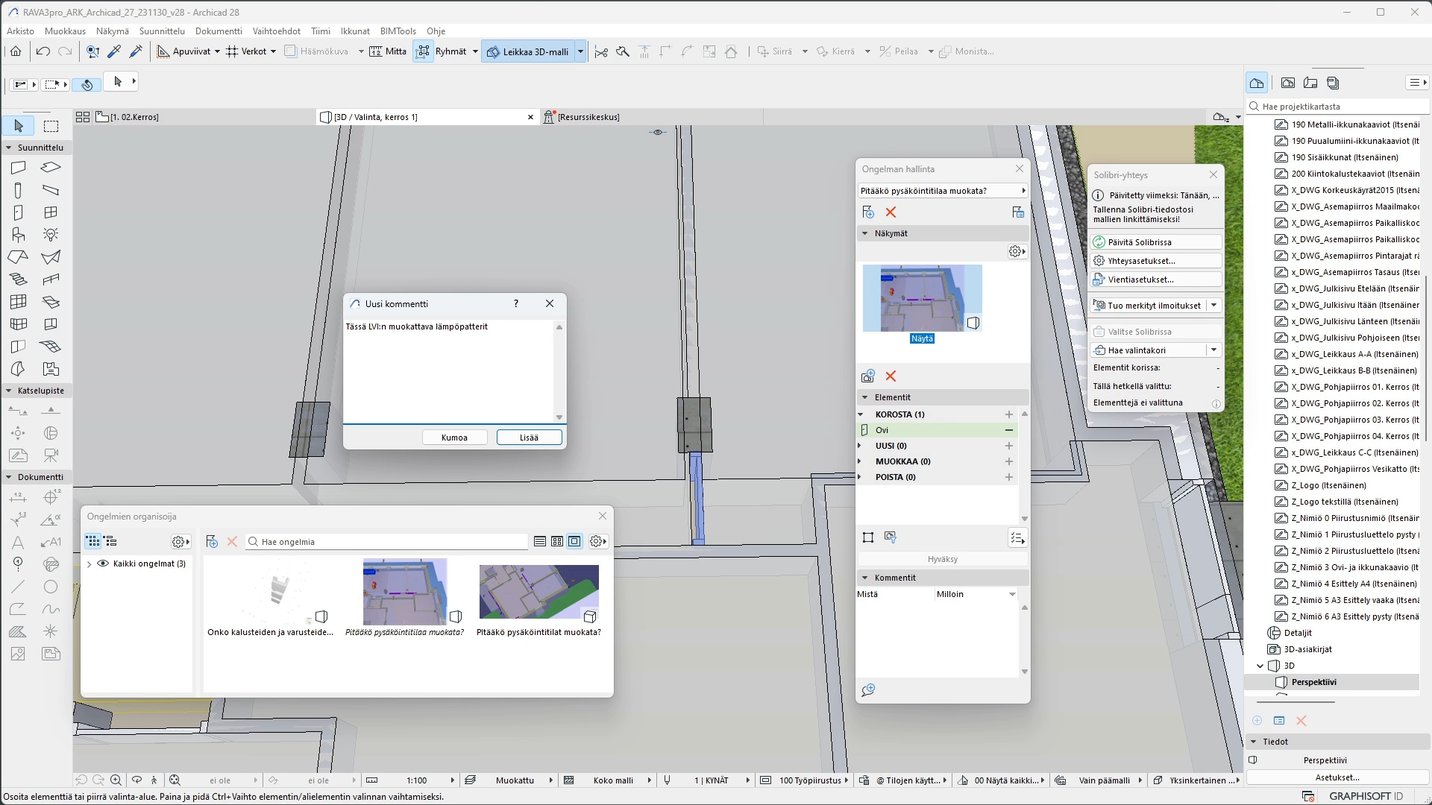Open the Home icon in the toolbar

tap(16, 51)
